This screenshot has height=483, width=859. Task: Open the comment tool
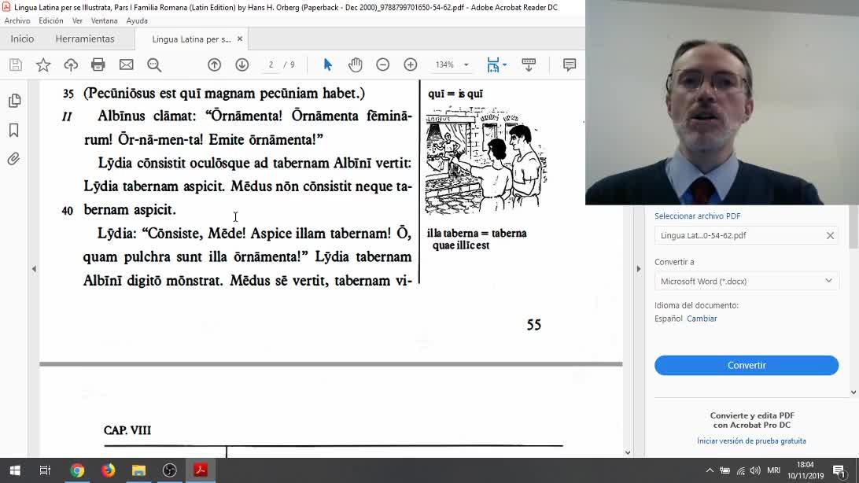click(570, 65)
